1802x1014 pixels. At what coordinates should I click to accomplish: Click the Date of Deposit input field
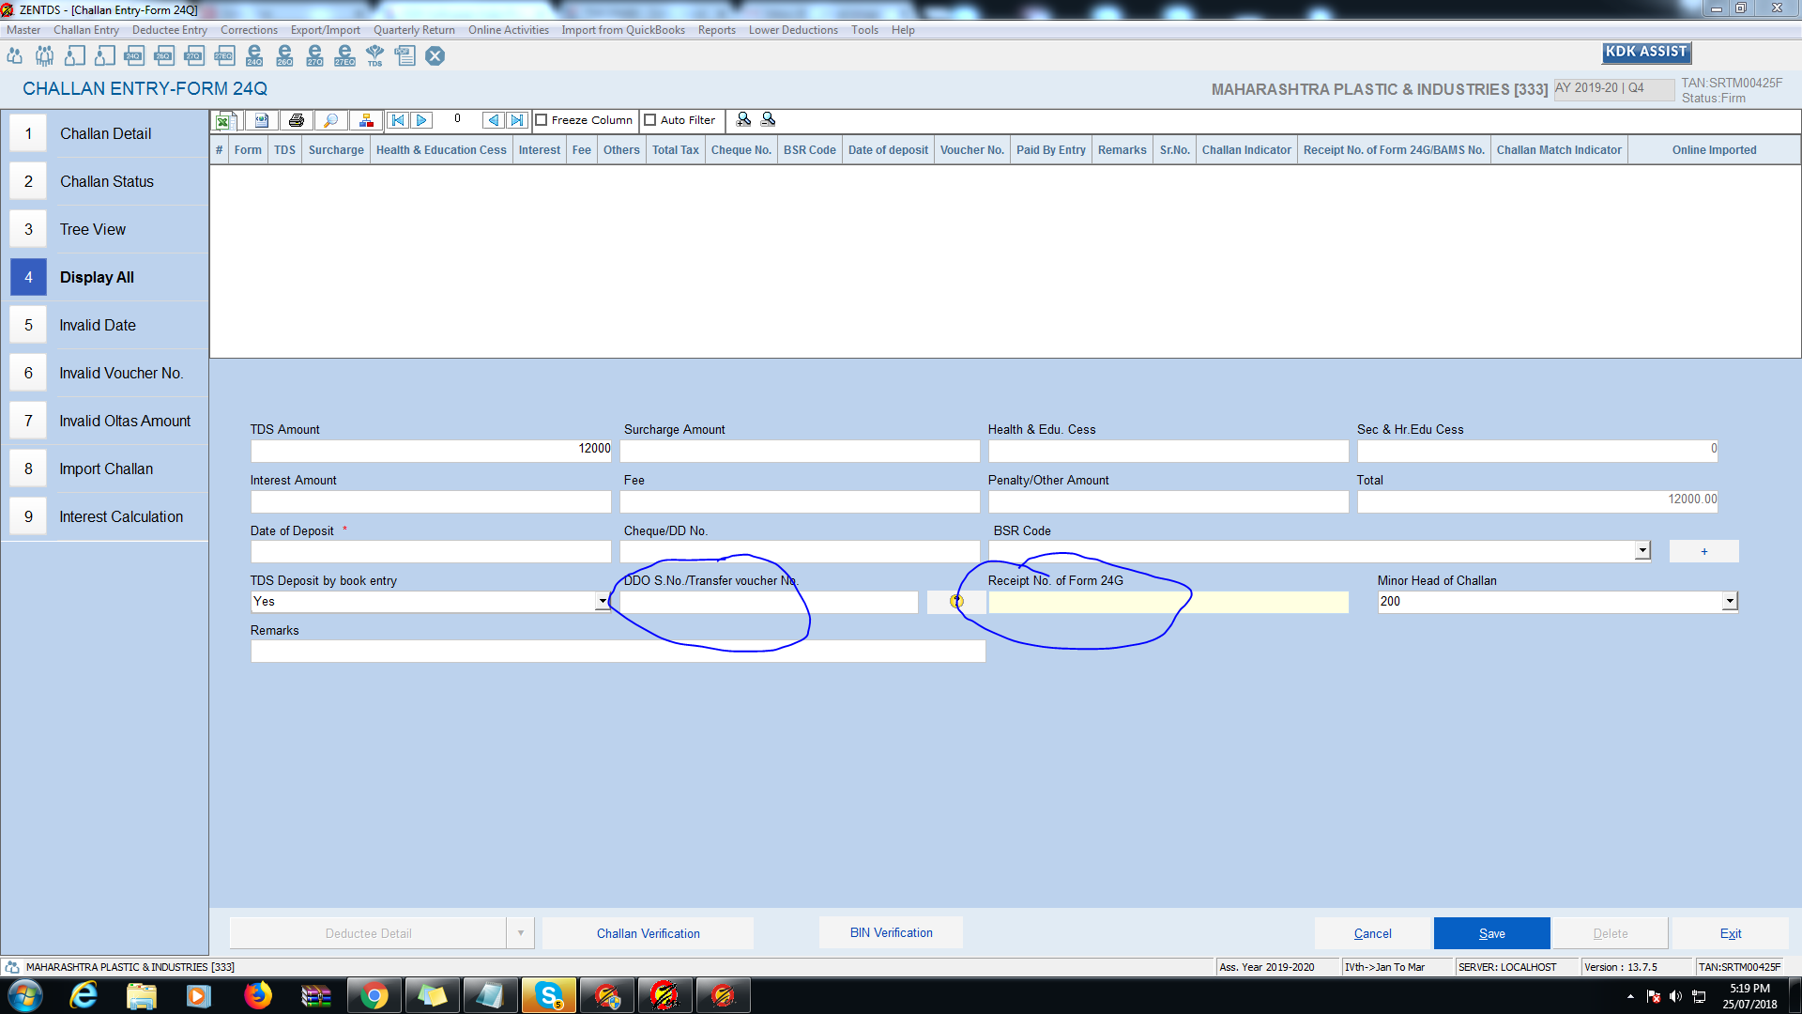(431, 551)
